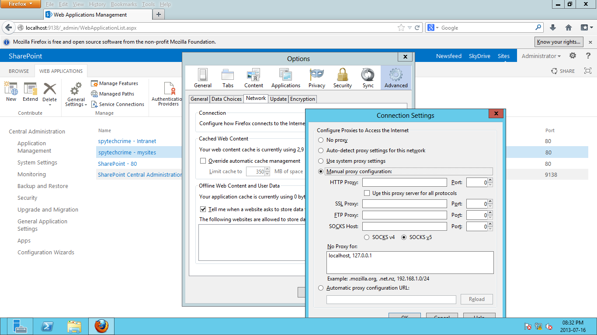Open SharePoint settings gear icon
This screenshot has height=335, width=597.
click(573, 56)
